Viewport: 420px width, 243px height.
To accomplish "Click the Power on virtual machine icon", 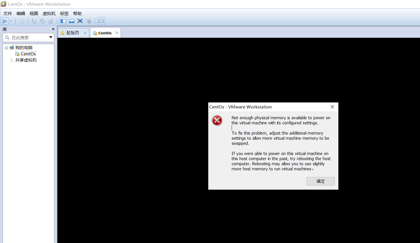I will pos(4,21).
